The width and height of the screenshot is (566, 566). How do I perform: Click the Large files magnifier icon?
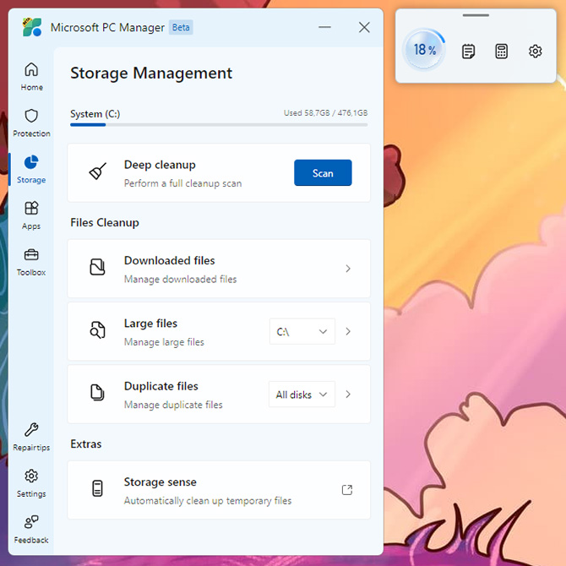[97, 329]
